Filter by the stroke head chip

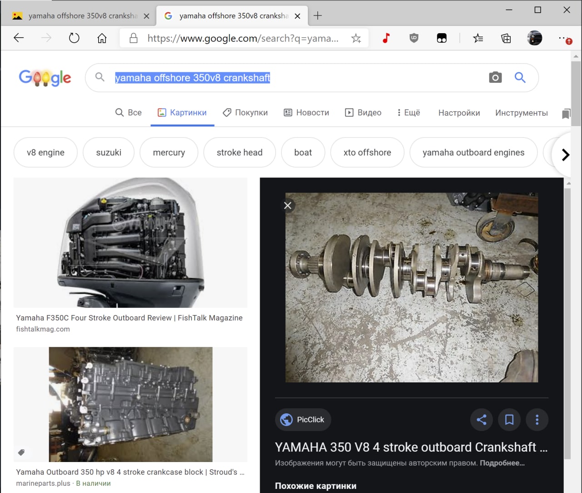click(240, 152)
